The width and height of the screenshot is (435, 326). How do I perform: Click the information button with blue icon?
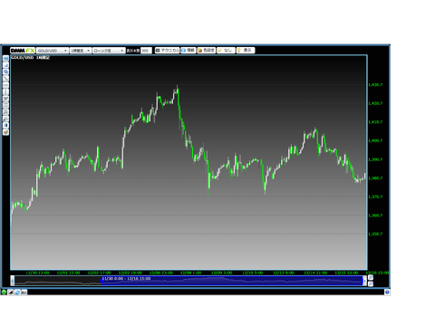[x=188, y=51]
